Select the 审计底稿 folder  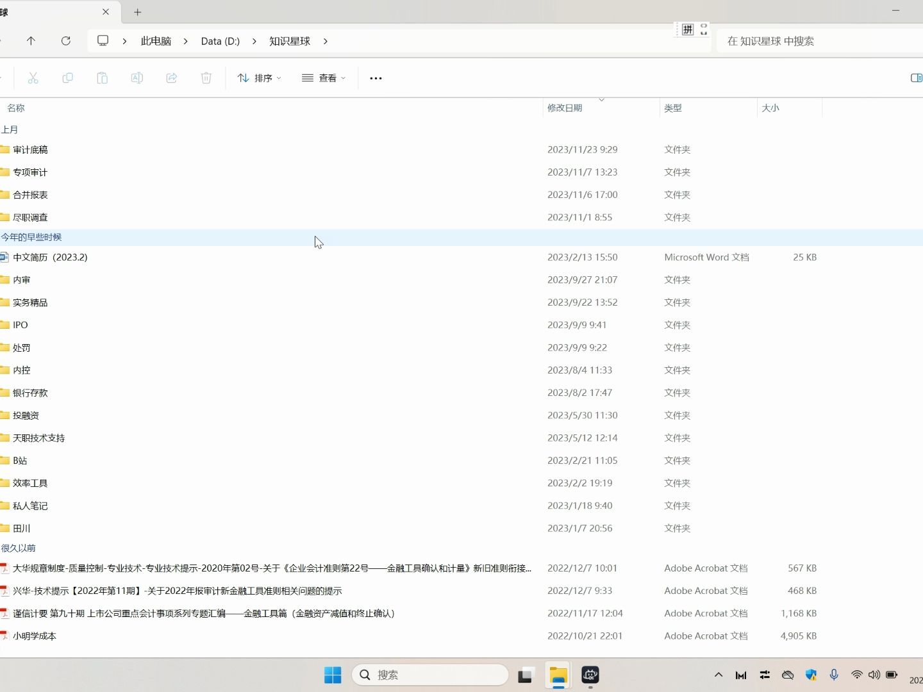[x=30, y=149]
